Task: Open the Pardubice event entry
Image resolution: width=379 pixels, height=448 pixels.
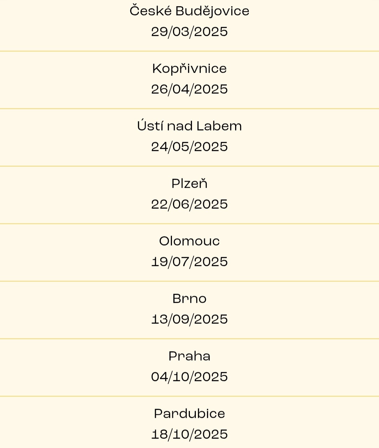Action: pos(189,422)
